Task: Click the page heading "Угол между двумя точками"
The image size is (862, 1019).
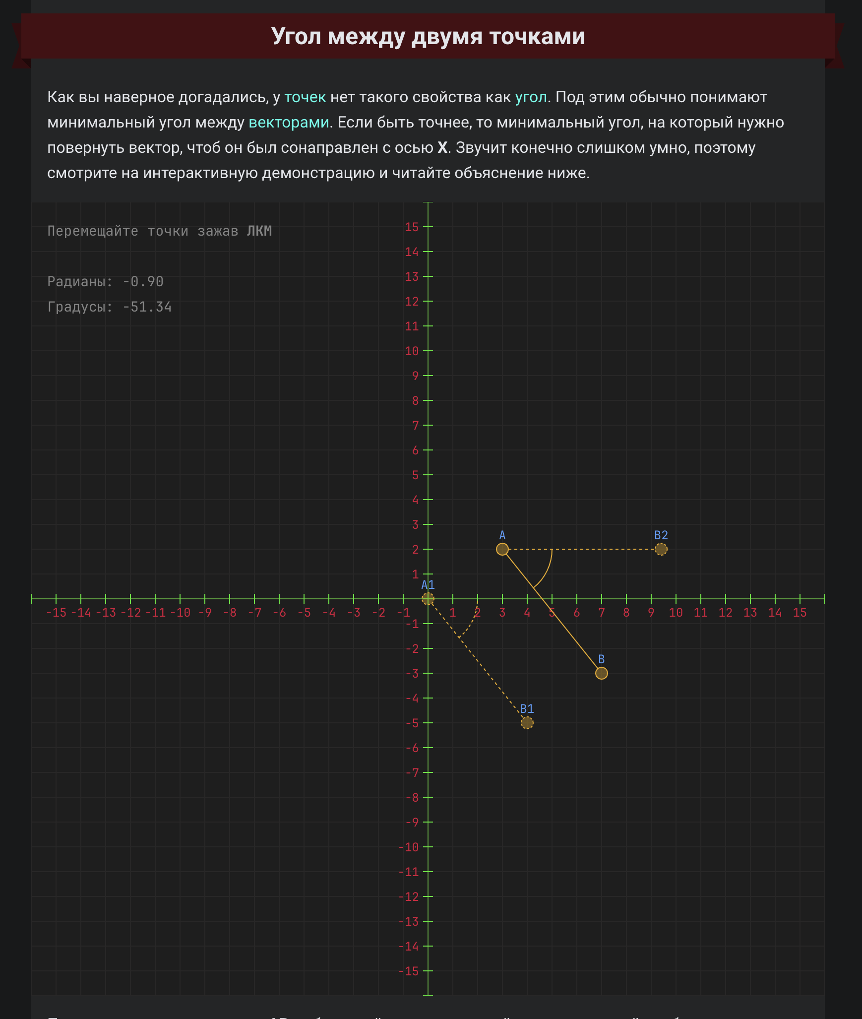Action: (428, 36)
